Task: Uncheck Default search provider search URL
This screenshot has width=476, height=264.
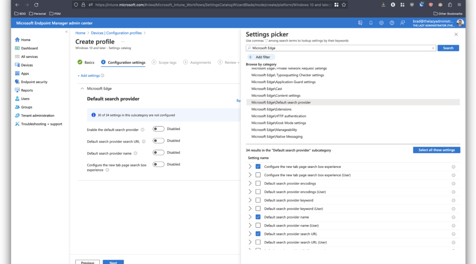Action: (x=258, y=234)
